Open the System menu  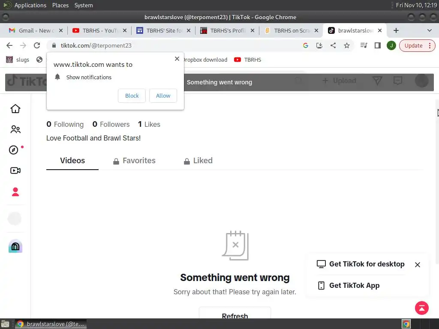[x=84, y=5]
